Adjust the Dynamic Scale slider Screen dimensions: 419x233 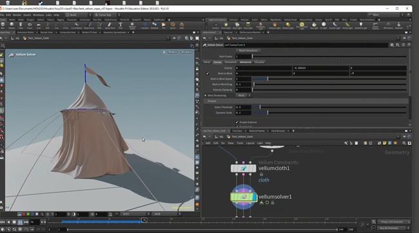click(329, 113)
